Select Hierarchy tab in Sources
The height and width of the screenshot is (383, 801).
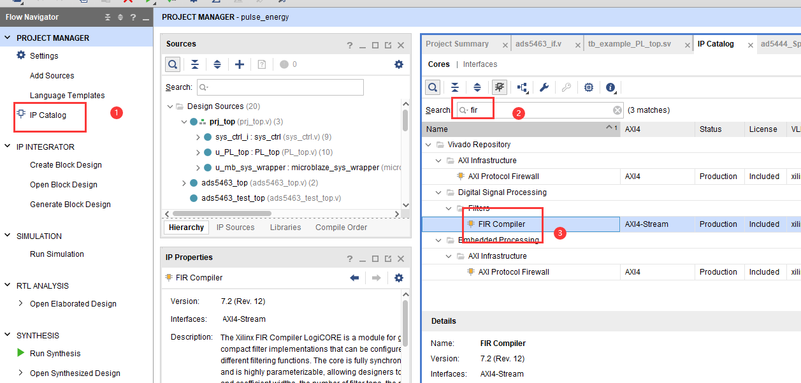[186, 228]
